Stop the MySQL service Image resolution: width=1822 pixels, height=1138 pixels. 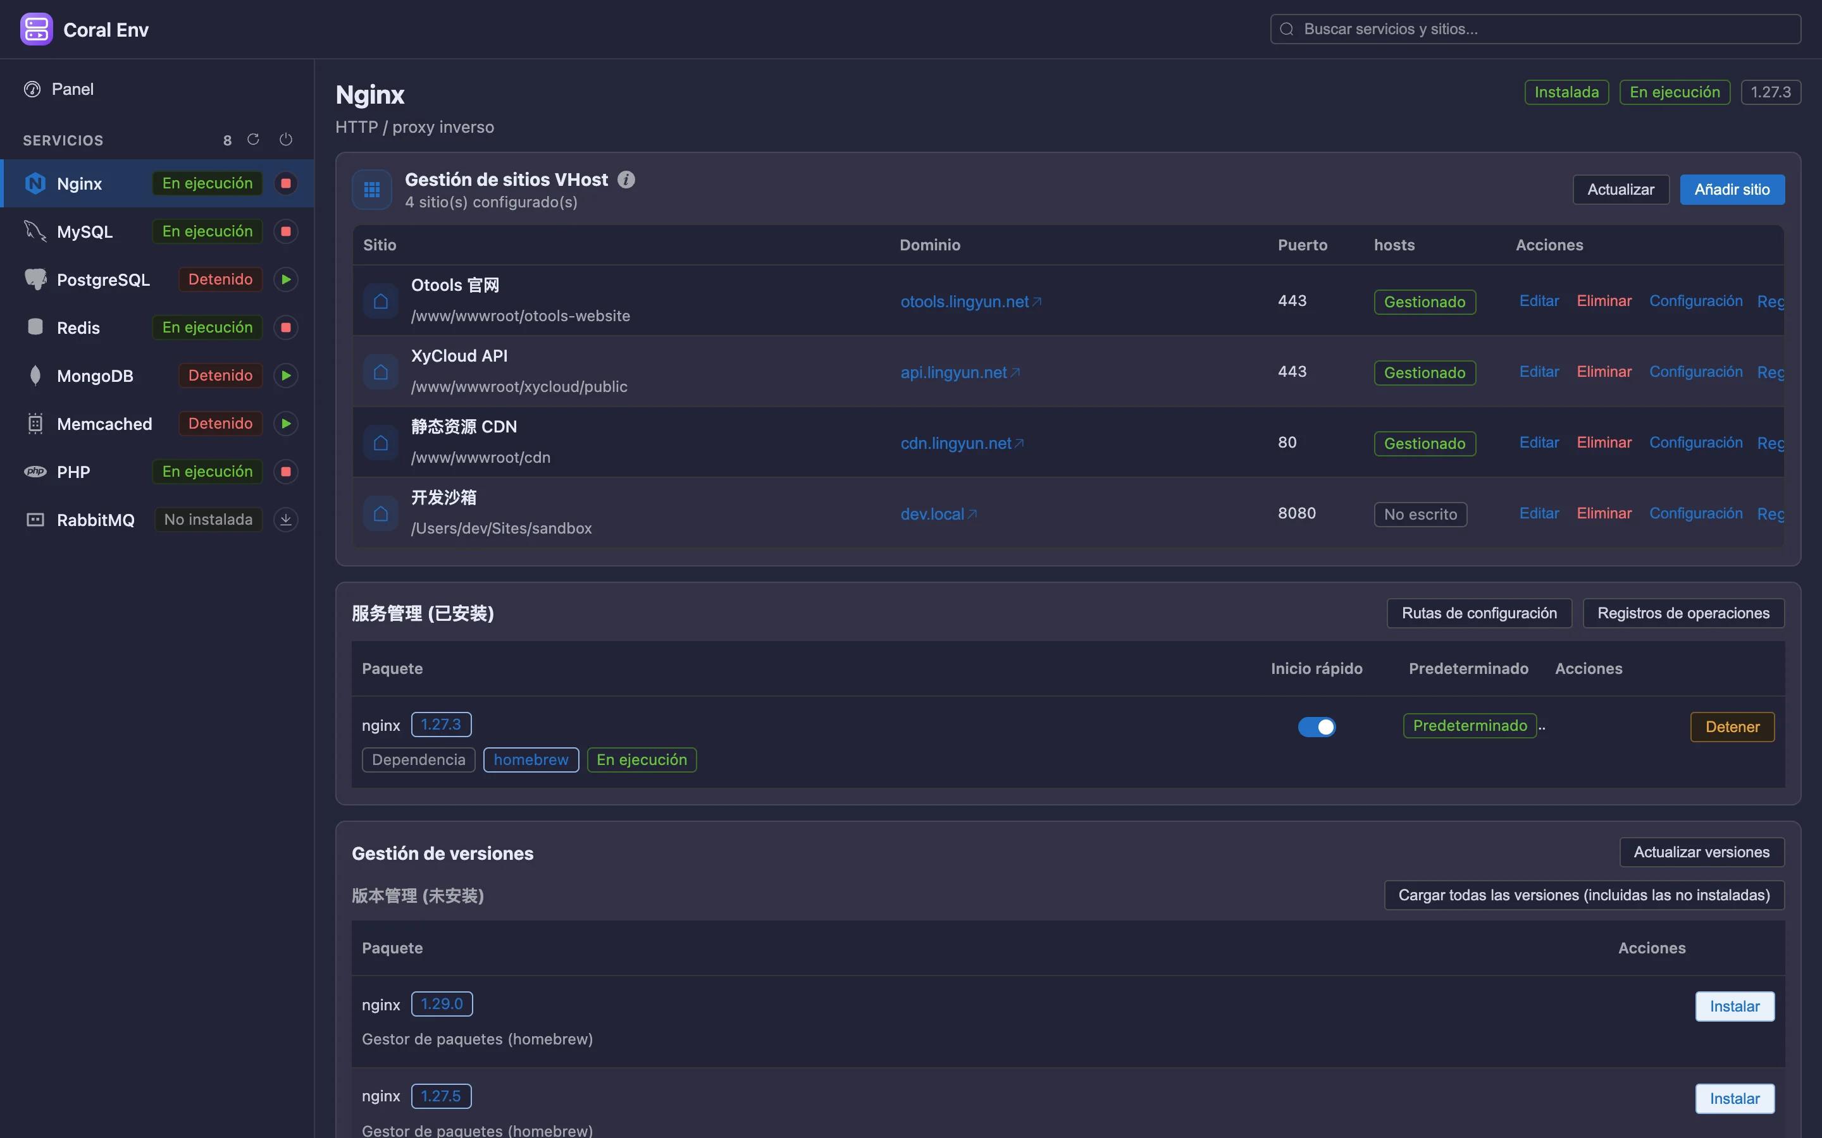click(285, 231)
